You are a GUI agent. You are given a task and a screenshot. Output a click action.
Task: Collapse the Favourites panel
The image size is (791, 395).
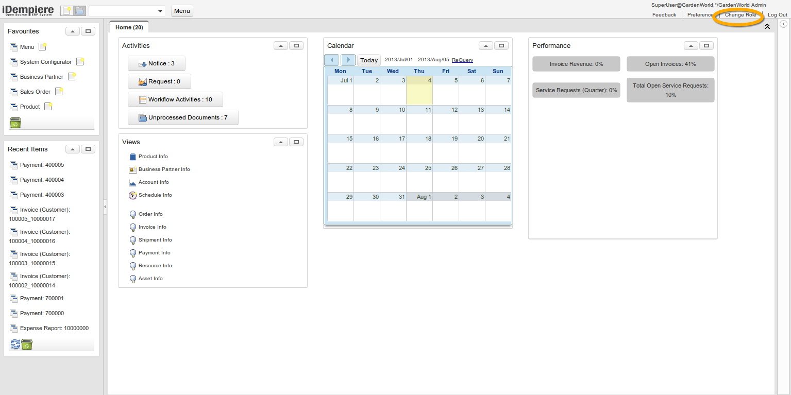click(x=72, y=31)
